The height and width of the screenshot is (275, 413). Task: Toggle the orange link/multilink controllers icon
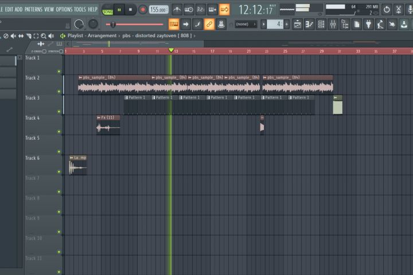(x=209, y=24)
